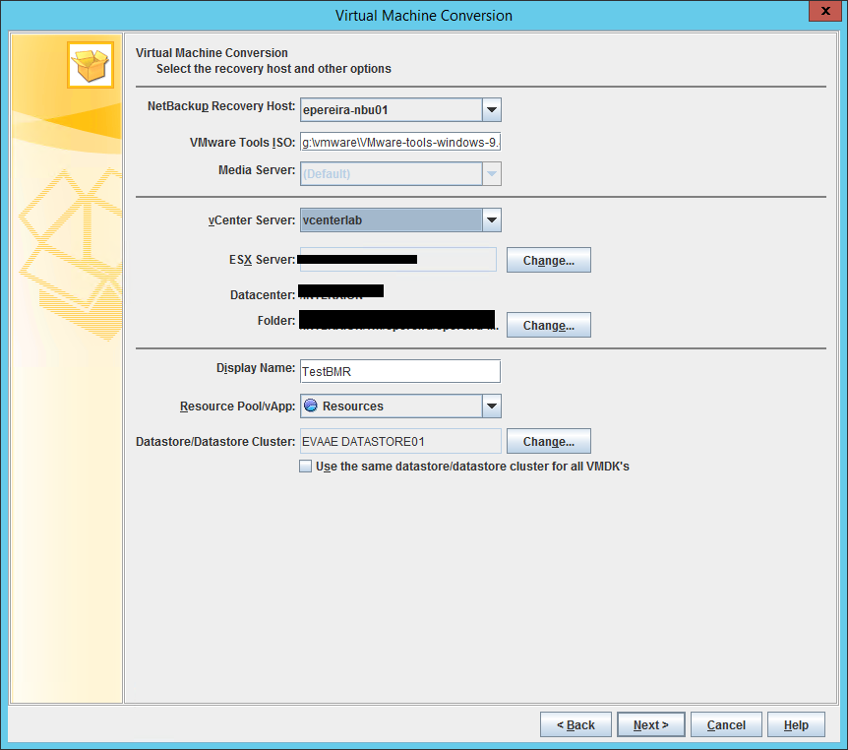848x750 pixels.
Task: Click Change button for Datastore/Datastore Cluster
Action: coord(548,442)
